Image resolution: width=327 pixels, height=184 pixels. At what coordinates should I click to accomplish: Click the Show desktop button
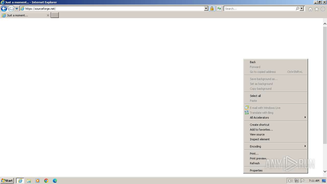[x=324, y=181]
